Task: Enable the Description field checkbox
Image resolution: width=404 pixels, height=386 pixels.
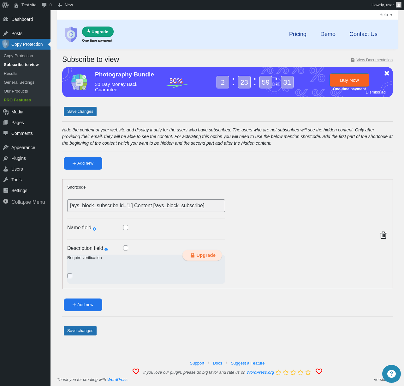Action: pyautogui.click(x=126, y=248)
